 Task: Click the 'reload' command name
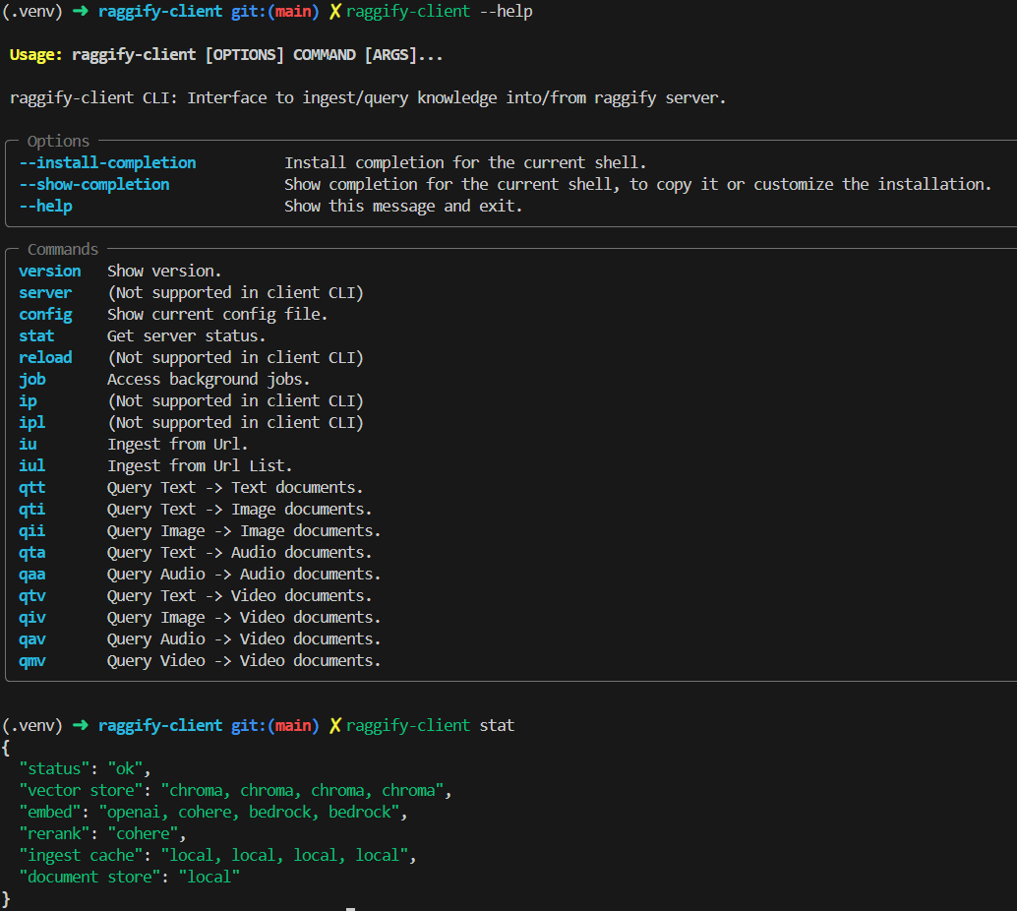click(x=45, y=357)
